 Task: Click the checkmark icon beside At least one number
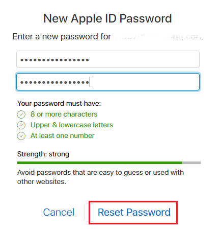(x=21, y=136)
